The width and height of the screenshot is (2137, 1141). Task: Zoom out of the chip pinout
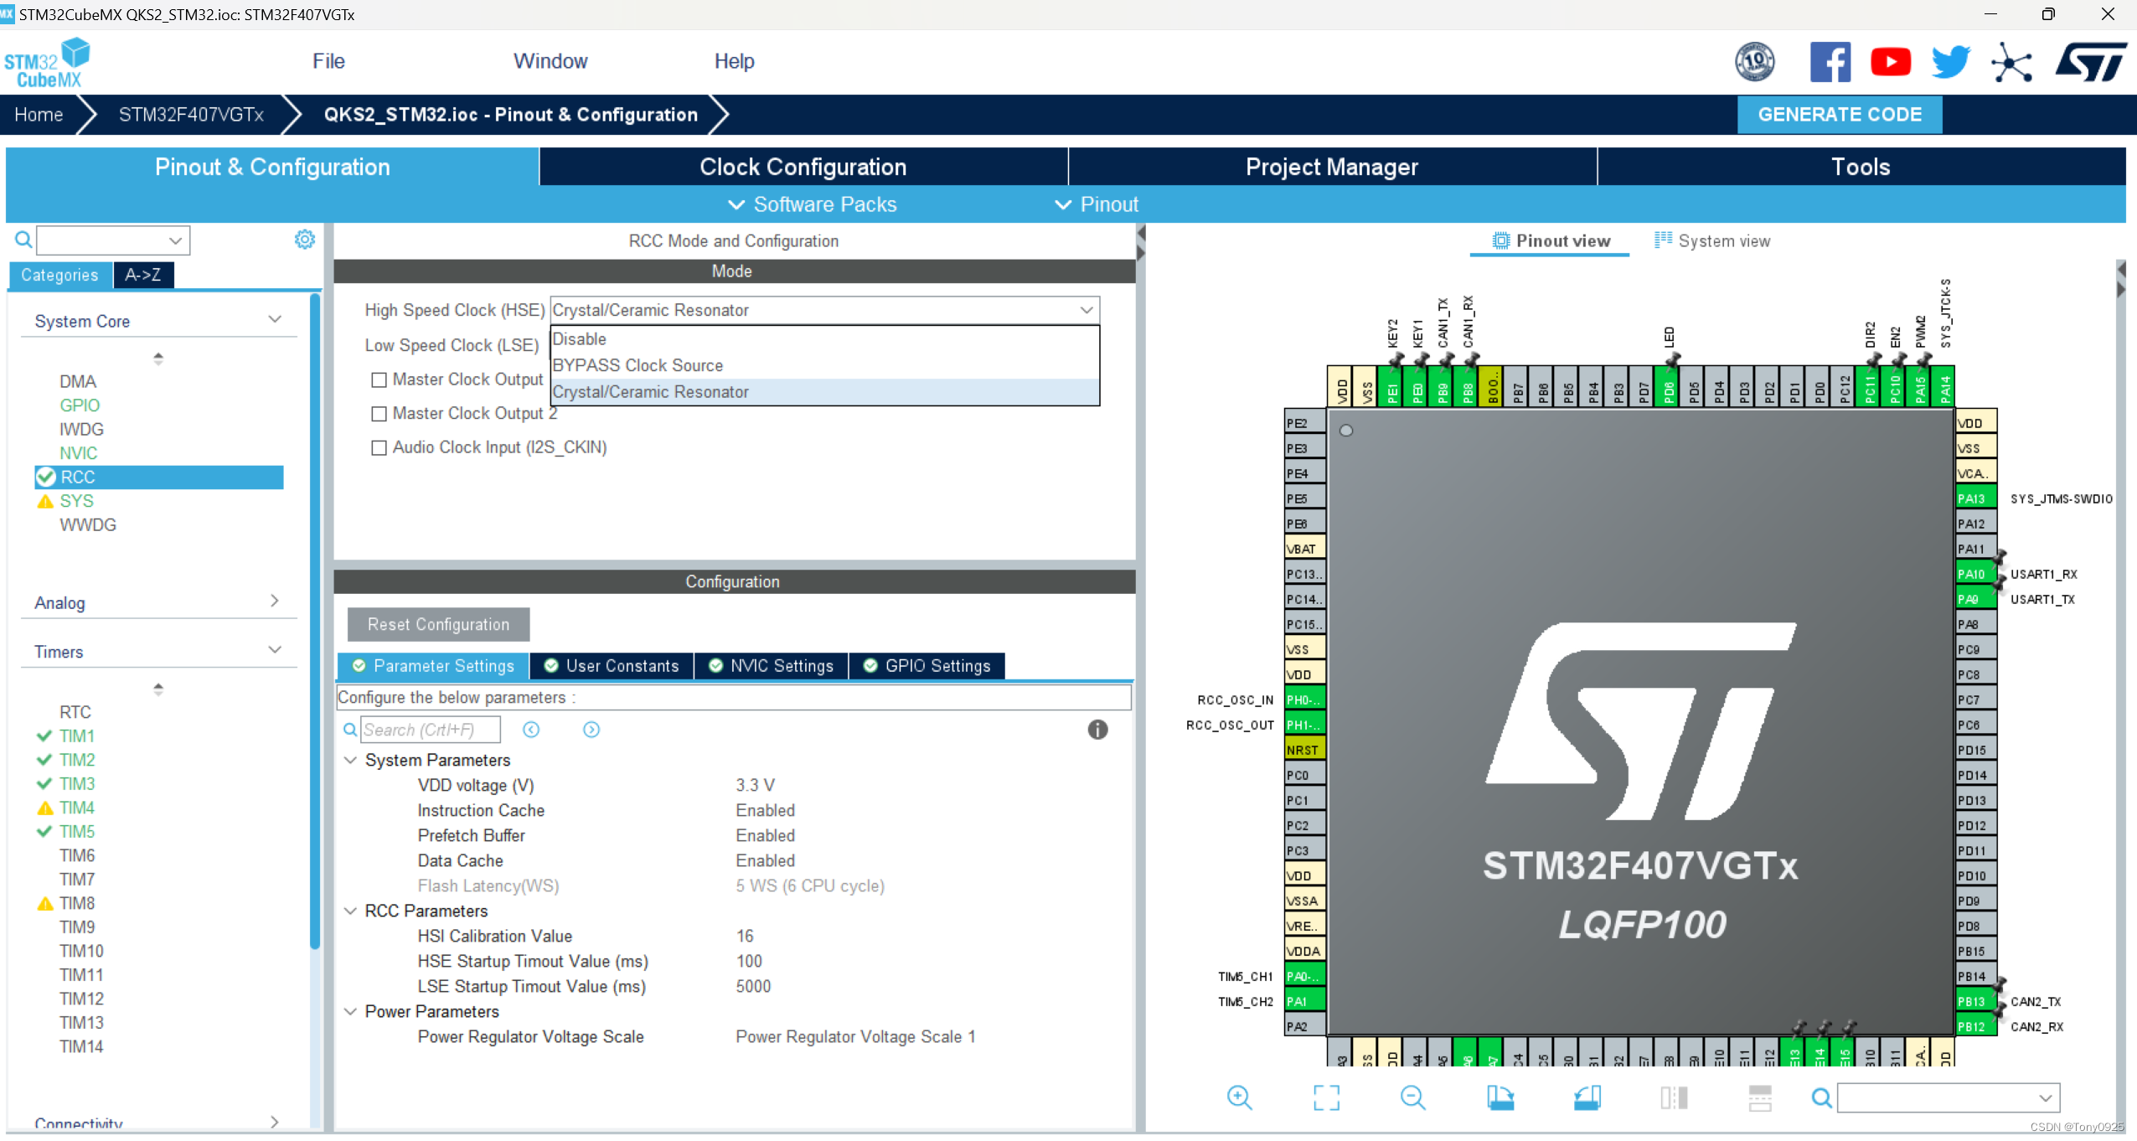pyautogui.click(x=1412, y=1097)
